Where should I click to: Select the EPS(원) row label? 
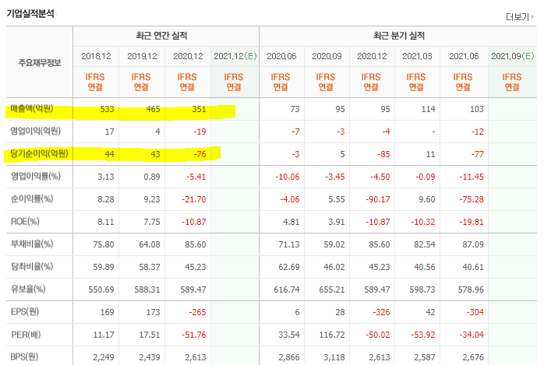click(x=25, y=311)
